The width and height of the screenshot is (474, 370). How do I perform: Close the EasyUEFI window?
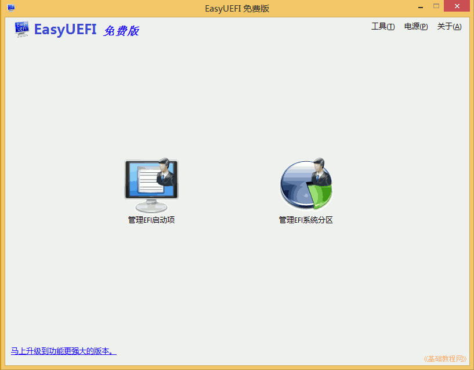pos(457,6)
